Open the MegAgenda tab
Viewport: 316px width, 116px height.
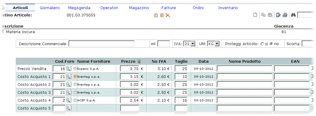[x=79, y=8]
